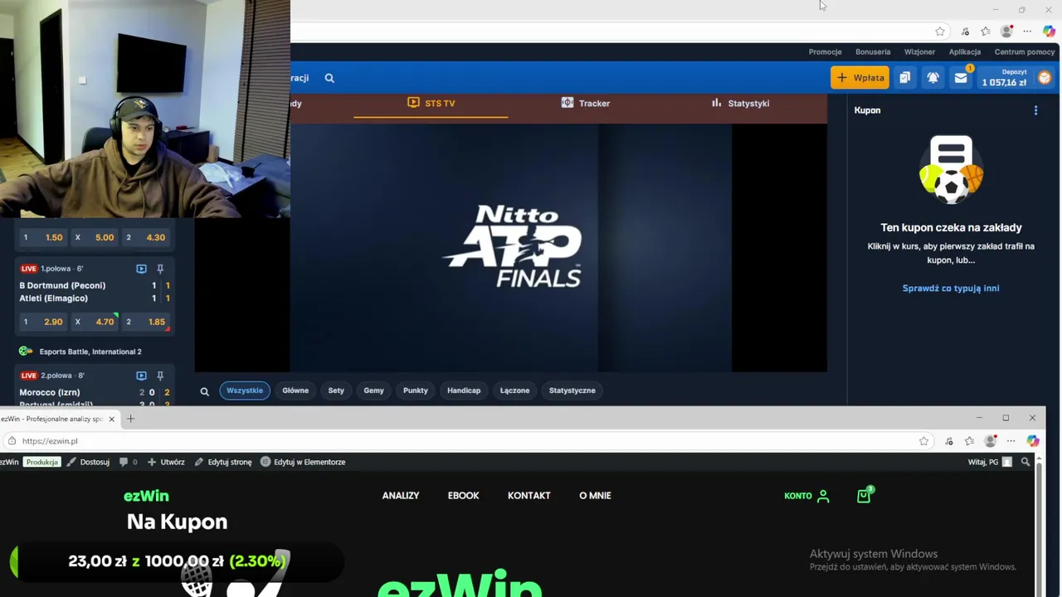
Task: Pin the Morocco match
Action: point(160,376)
